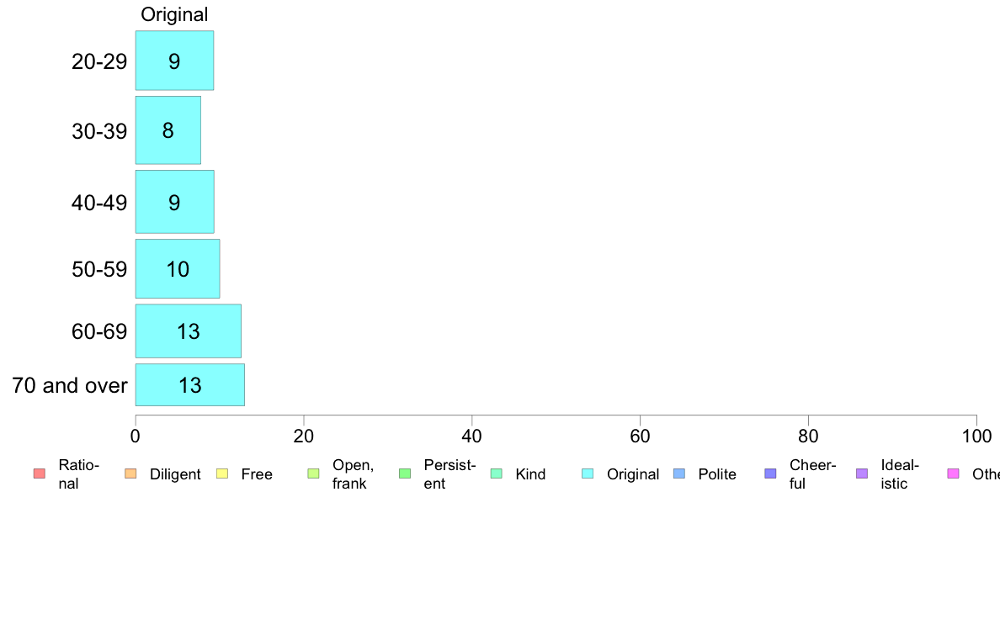Click the 30-39 bar showing 8
1000x619 pixels.
click(168, 130)
